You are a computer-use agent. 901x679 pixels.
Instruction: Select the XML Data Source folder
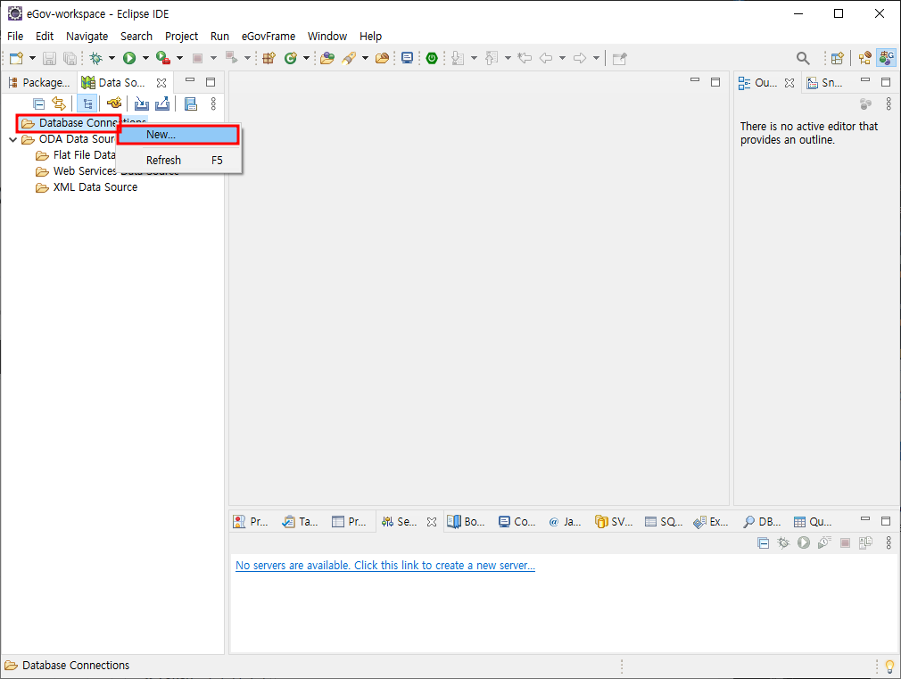[x=87, y=187]
